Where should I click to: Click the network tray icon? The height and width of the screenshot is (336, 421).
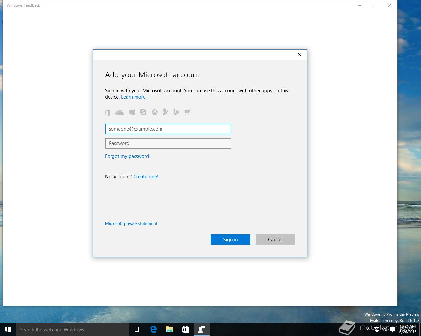(377, 330)
